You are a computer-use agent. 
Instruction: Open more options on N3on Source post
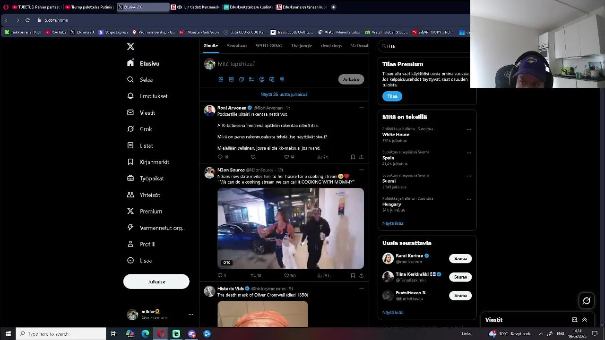pyautogui.click(x=362, y=170)
